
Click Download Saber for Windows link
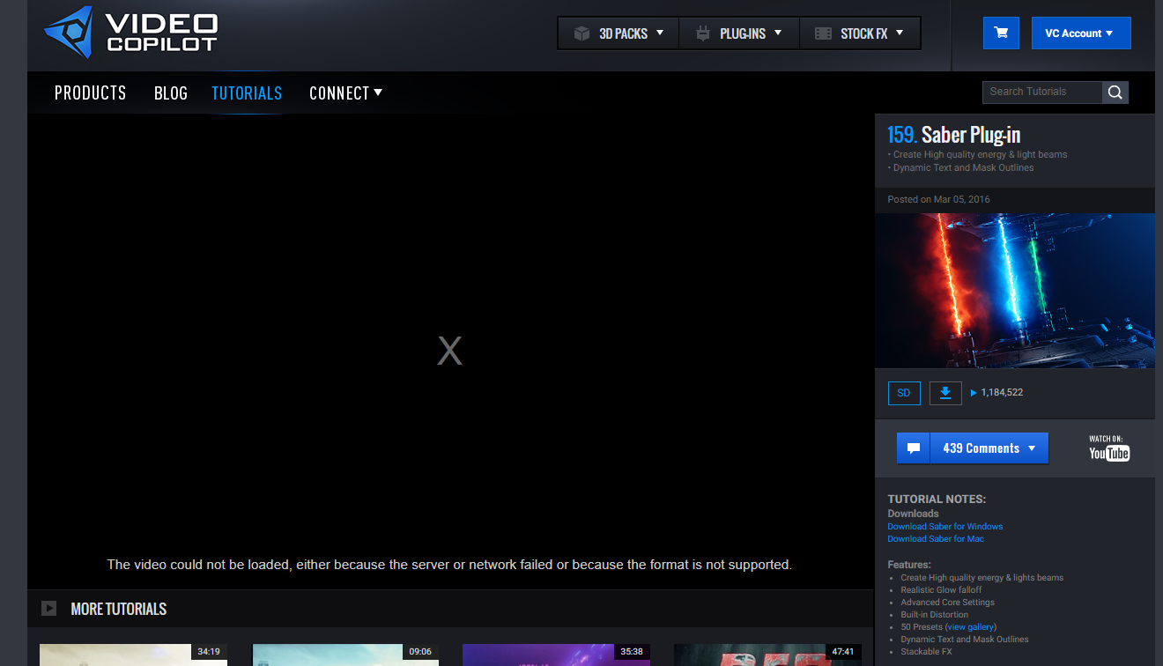[x=945, y=527]
